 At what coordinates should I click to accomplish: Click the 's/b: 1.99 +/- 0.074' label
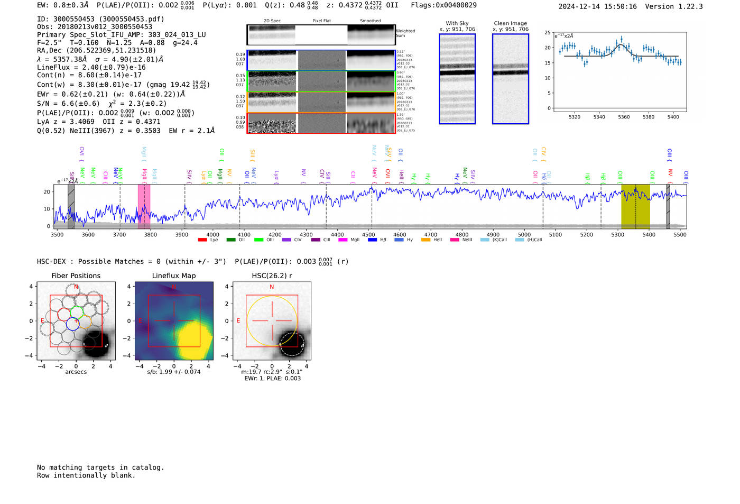(x=174, y=372)
